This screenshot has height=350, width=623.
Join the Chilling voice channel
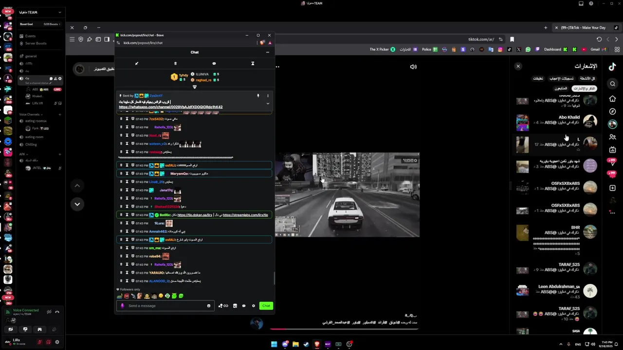pos(31,144)
